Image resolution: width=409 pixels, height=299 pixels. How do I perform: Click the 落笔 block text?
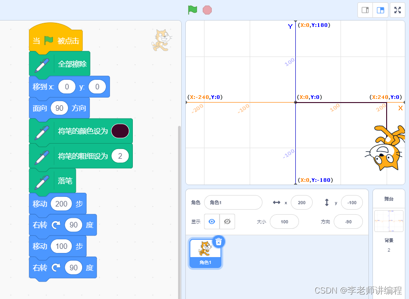[x=65, y=180]
